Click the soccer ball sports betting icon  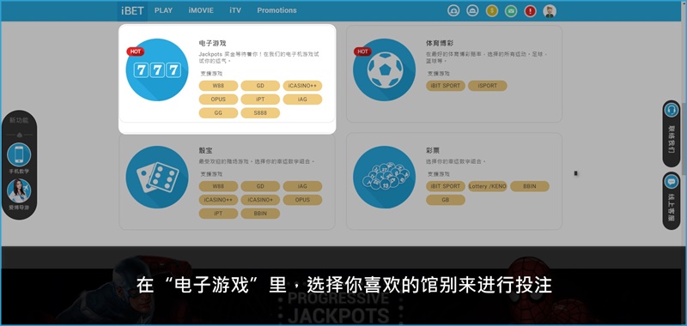384,70
